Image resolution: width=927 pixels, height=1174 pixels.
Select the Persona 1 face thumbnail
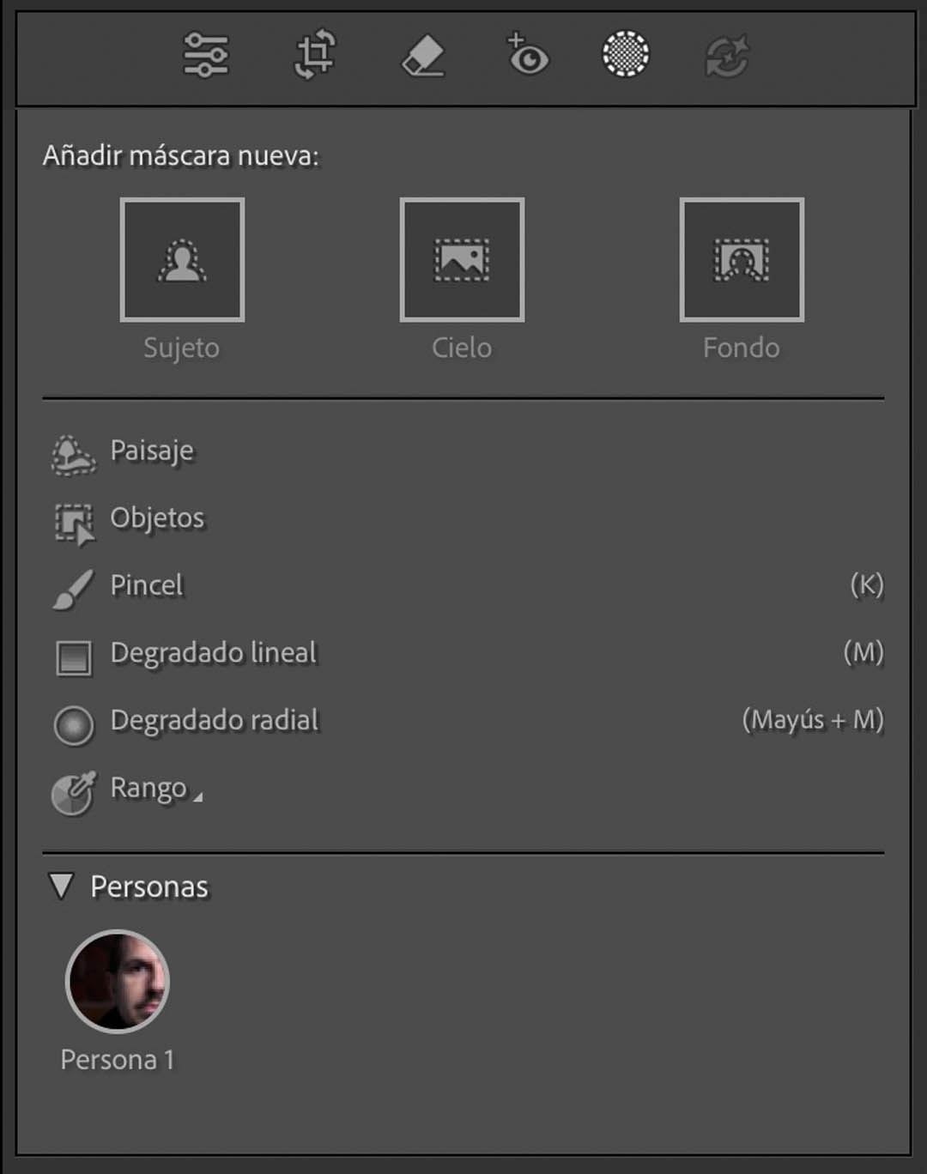[118, 981]
